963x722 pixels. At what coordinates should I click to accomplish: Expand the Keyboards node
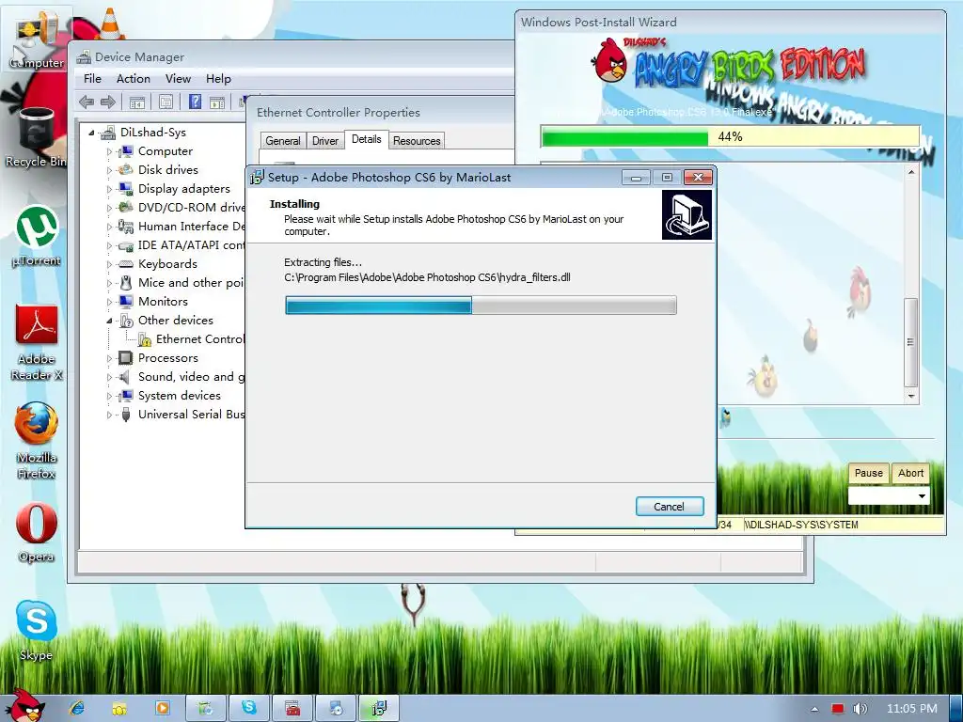click(x=109, y=264)
